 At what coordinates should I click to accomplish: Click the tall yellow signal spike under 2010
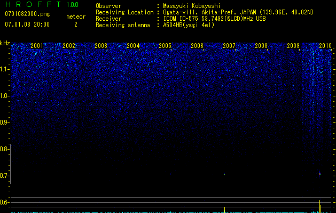coord(320,207)
